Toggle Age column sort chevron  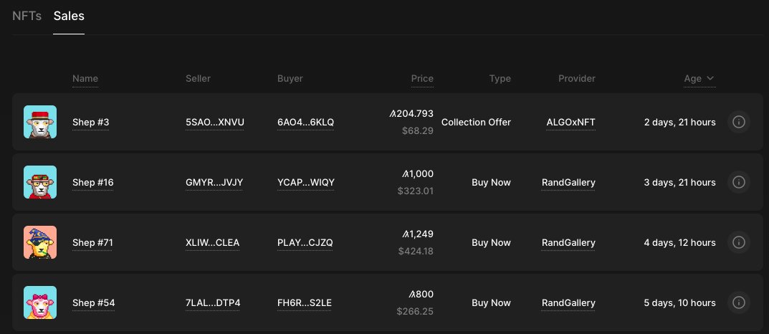pos(710,78)
